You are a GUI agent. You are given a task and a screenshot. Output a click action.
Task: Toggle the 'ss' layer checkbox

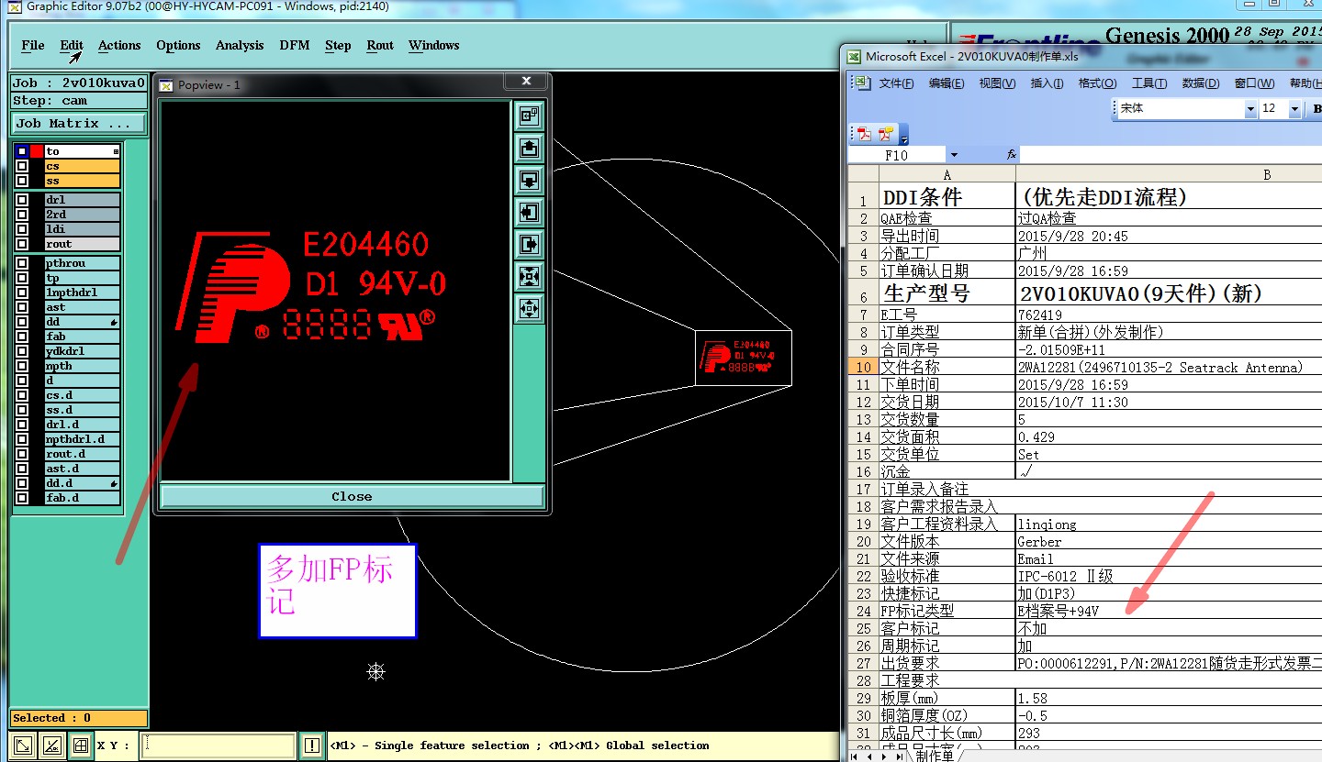click(22, 181)
